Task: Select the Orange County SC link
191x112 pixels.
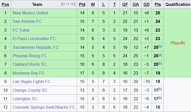Action: (x=30, y=90)
